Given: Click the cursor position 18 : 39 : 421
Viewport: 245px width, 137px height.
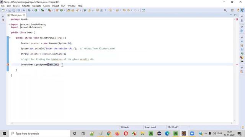Looking at the screenshot, I should 173,127.
